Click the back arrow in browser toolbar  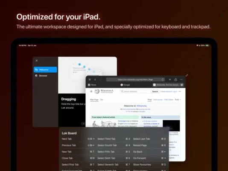[95, 80]
